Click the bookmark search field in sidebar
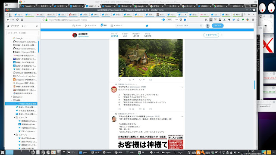Viewport: 276px width, 155px height. [22, 33]
